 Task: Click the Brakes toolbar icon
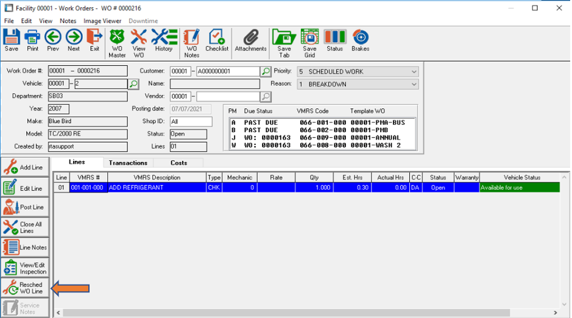pos(360,40)
